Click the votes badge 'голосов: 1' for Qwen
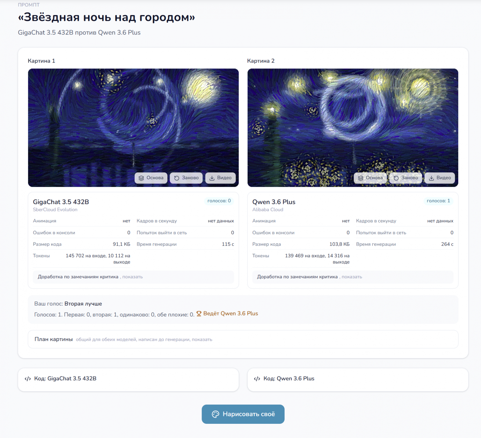Image resolution: width=481 pixels, height=438 pixels. 438,201
